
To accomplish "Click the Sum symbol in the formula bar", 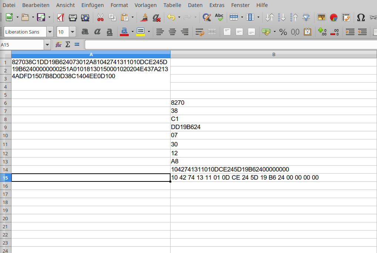I will click(68, 44).
